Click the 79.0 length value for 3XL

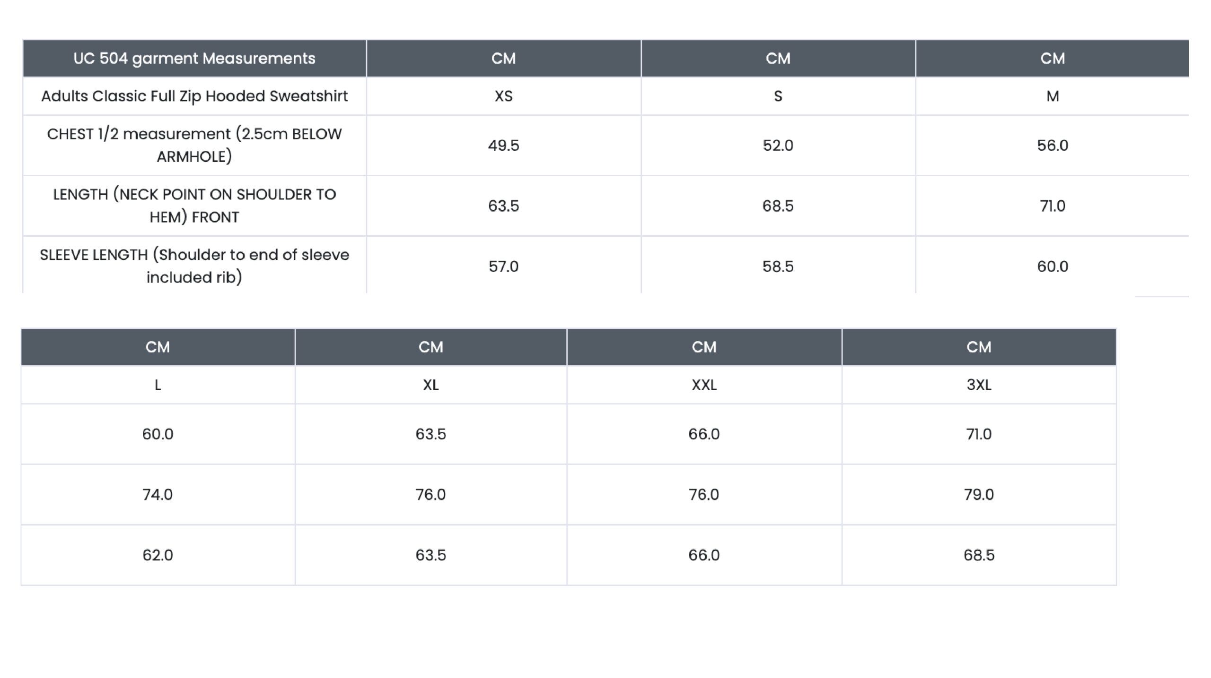click(979, 495)
